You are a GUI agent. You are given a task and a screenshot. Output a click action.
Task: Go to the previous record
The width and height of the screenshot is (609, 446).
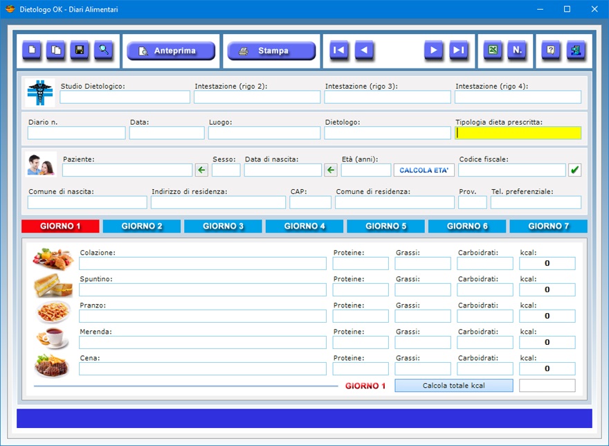(364, 50)
